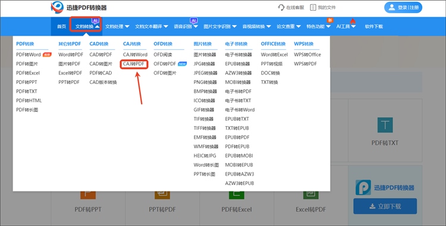Open the 首页 tab
The height and width of the screenshot is (226, 446).
61,27
